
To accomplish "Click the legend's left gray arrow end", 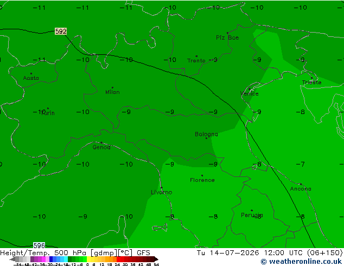I will pos(12,259).
